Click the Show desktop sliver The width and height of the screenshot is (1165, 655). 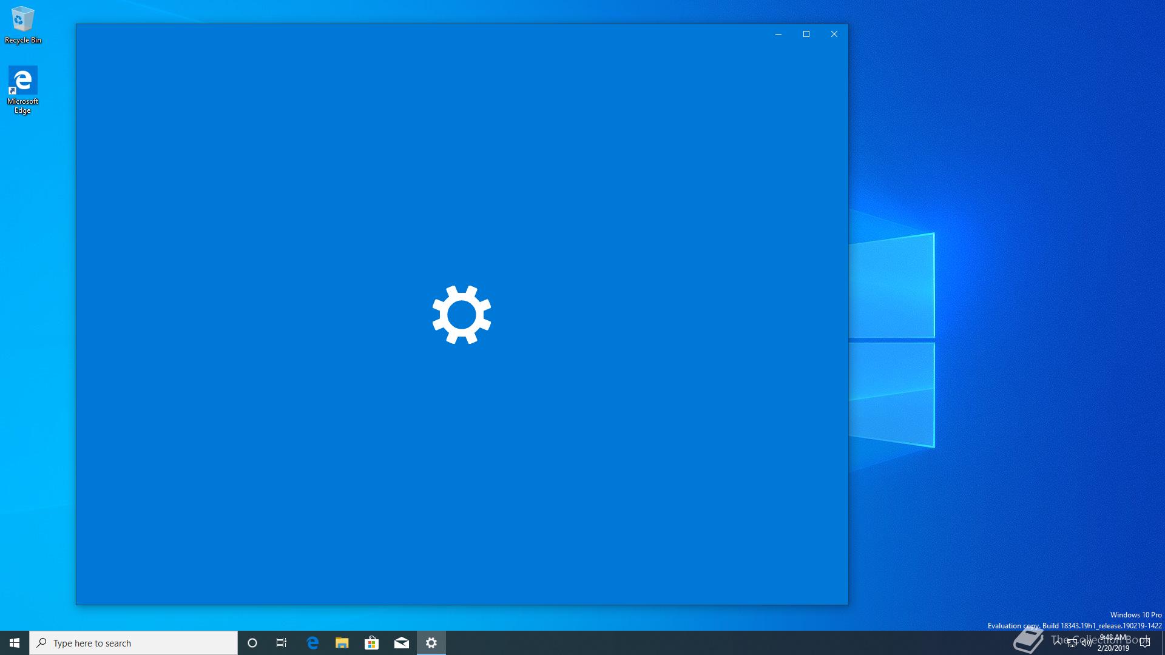[1163, 643]
